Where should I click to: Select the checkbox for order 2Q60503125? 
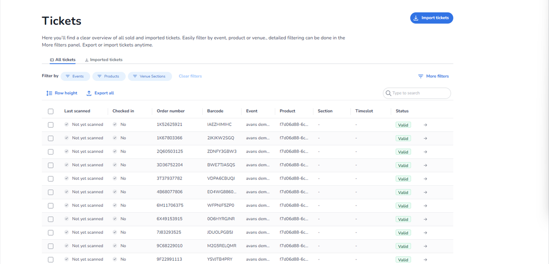(x=51, y=152)
